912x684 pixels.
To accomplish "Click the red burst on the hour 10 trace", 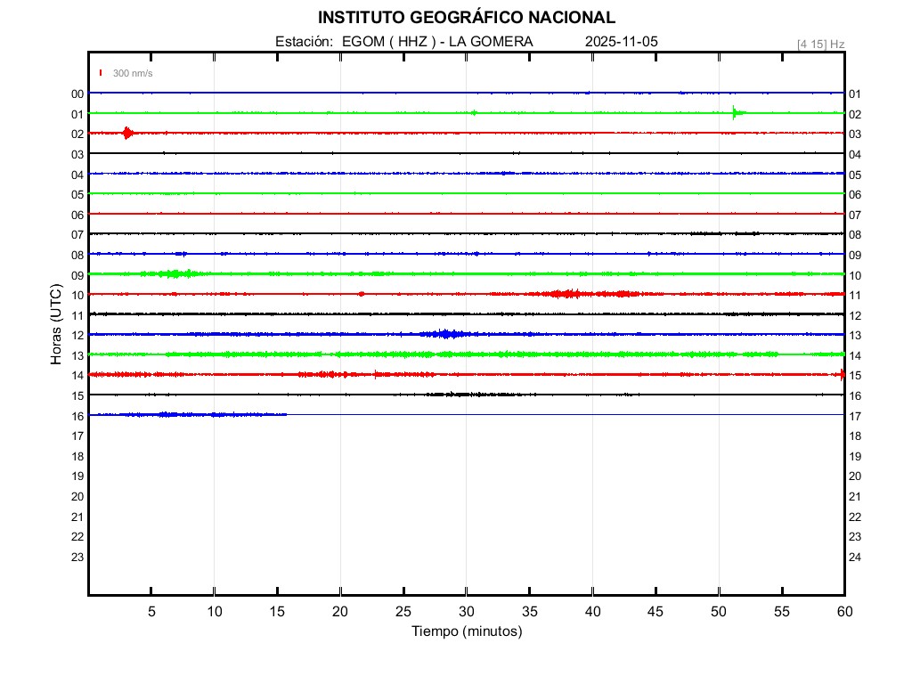I will click(566, 294).
